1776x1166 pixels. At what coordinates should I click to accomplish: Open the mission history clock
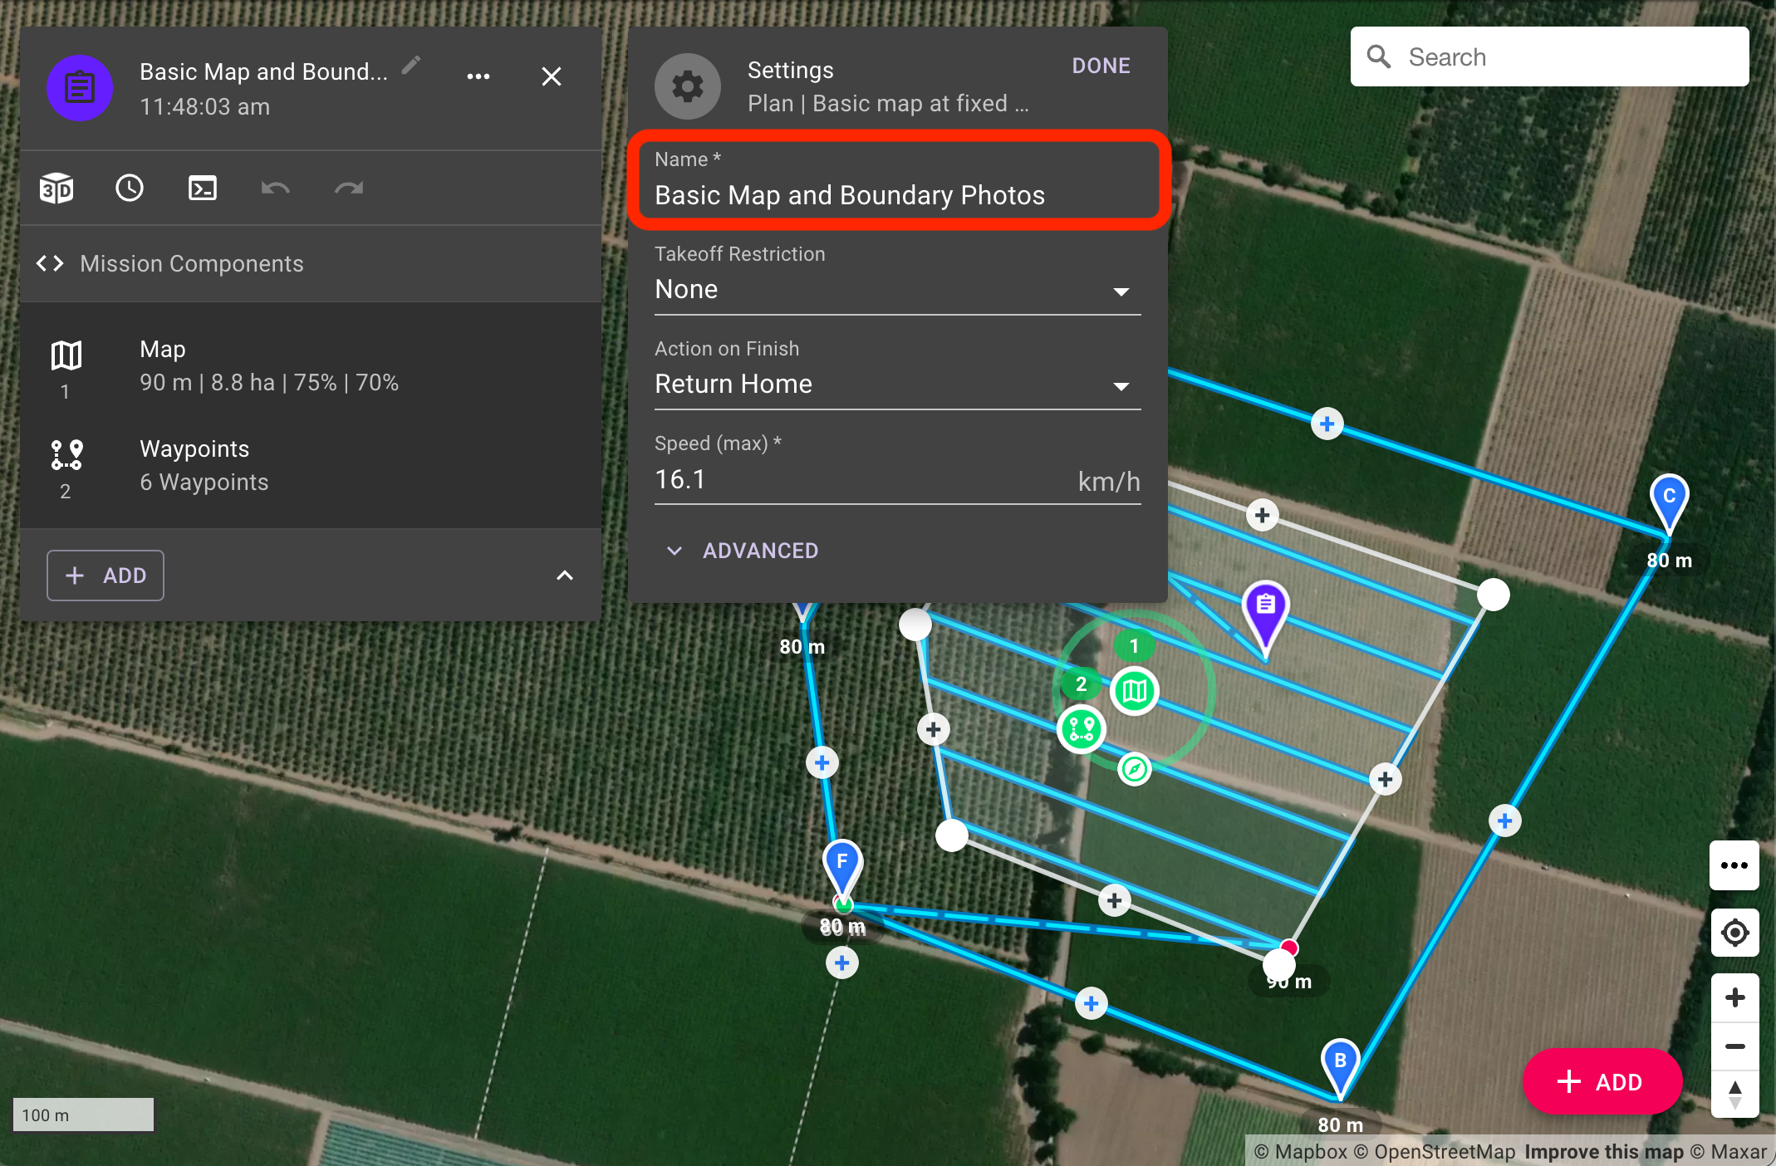click(130, 189)
